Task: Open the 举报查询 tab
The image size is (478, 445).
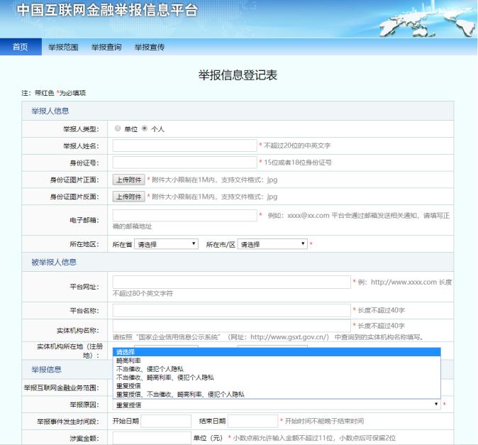Action: click(x=106, y=47)
